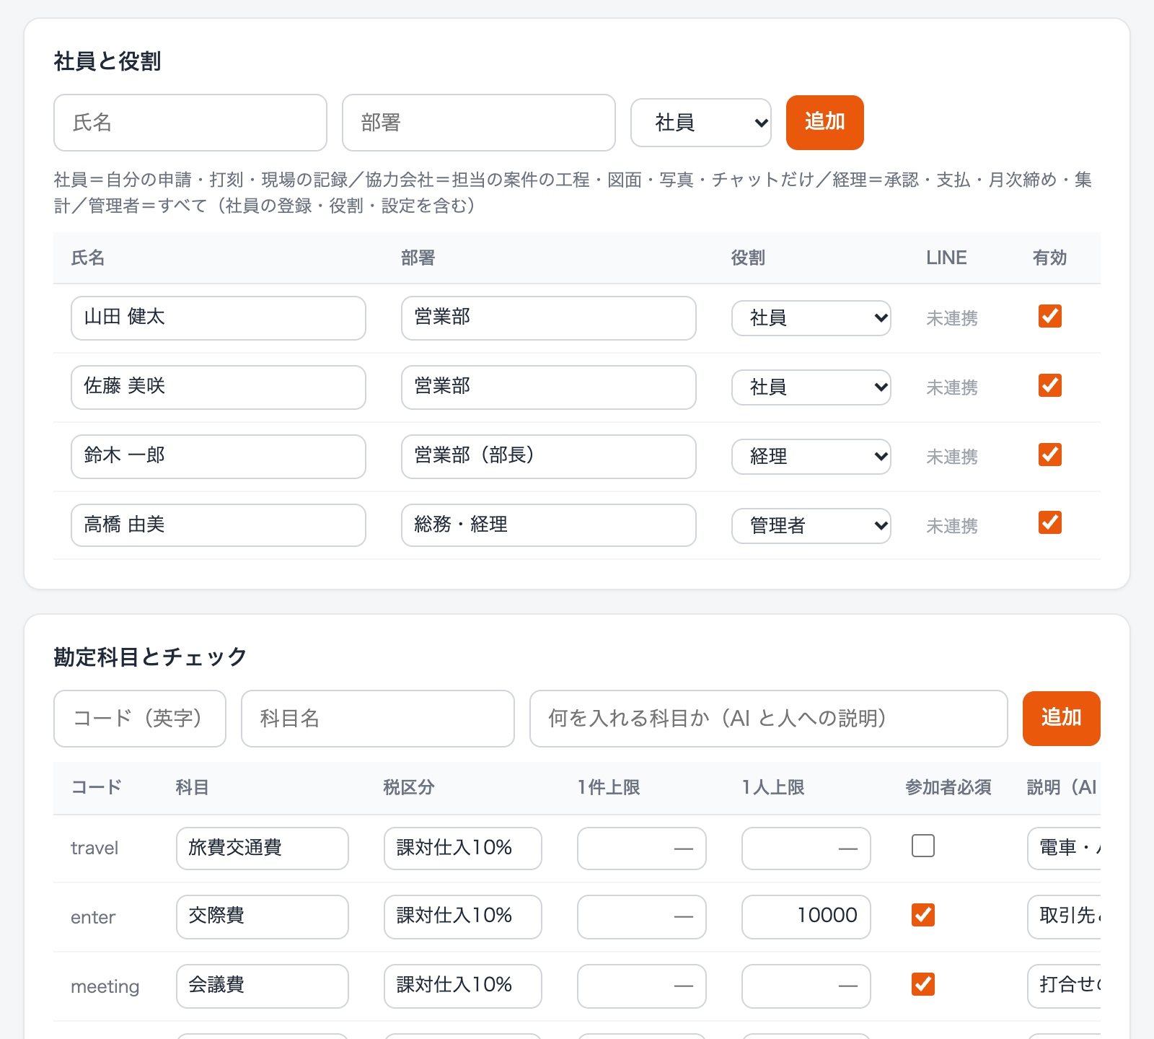Edit the name field 高橋 由美
The height and width of the screenshot is (1039, 1154).
219,525
